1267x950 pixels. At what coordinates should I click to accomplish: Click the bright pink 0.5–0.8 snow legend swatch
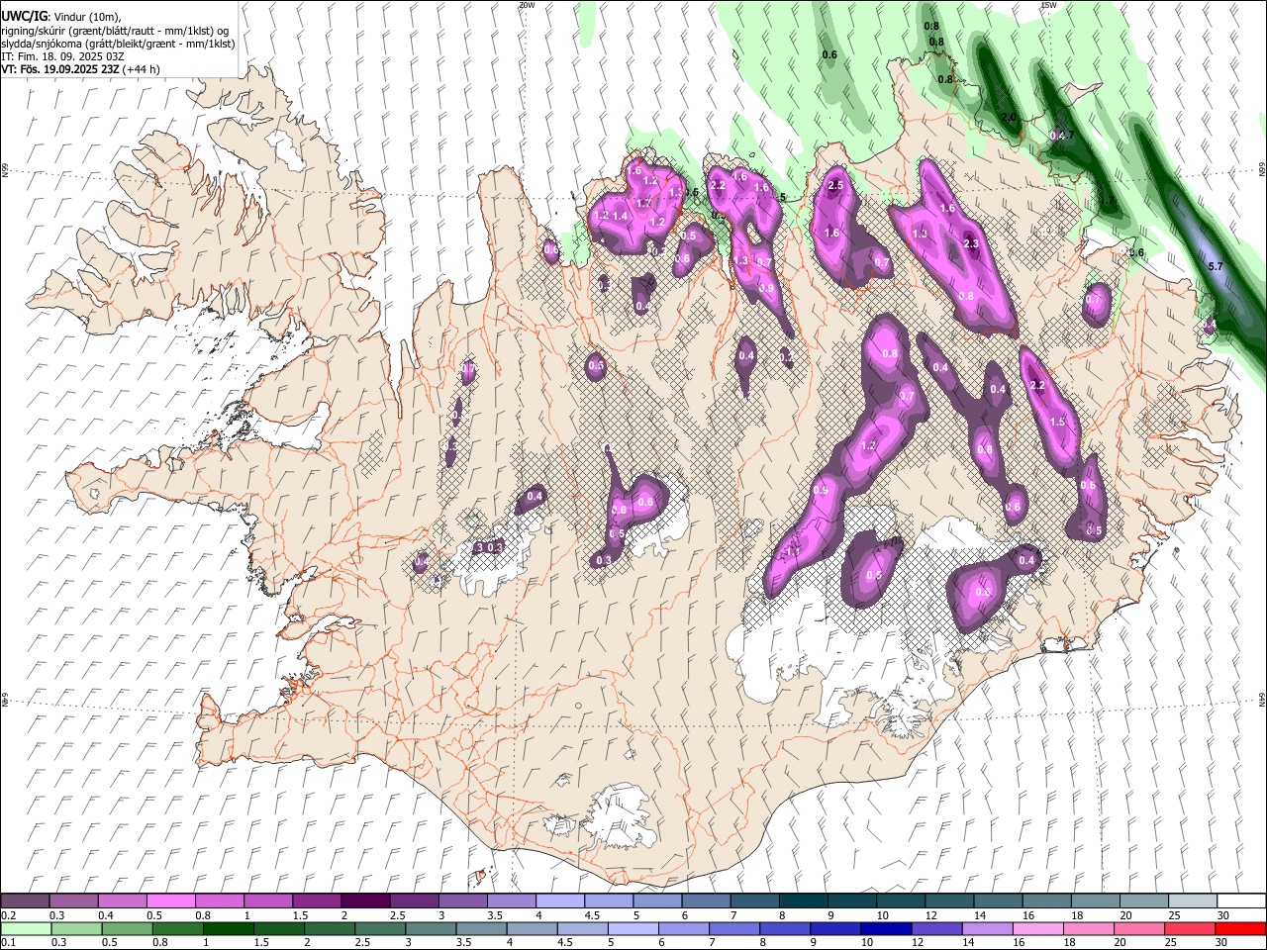click(171, 902)
